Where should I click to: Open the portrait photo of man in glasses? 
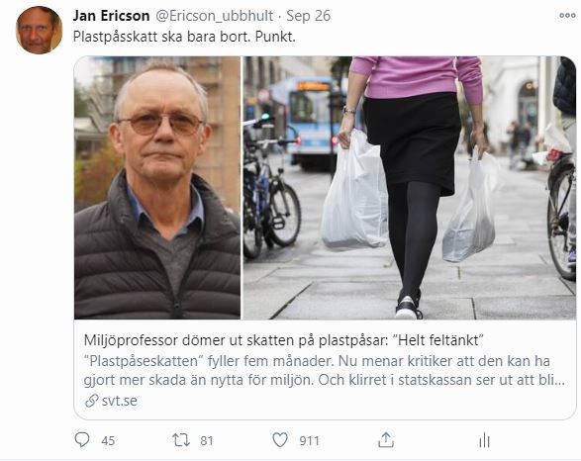(157, 188)
